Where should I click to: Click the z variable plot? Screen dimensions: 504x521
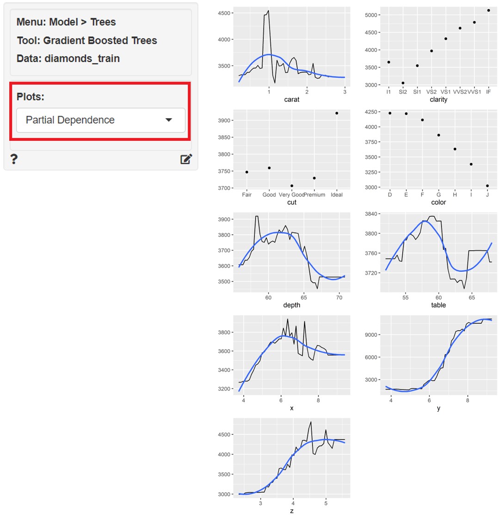pos(292,458)
